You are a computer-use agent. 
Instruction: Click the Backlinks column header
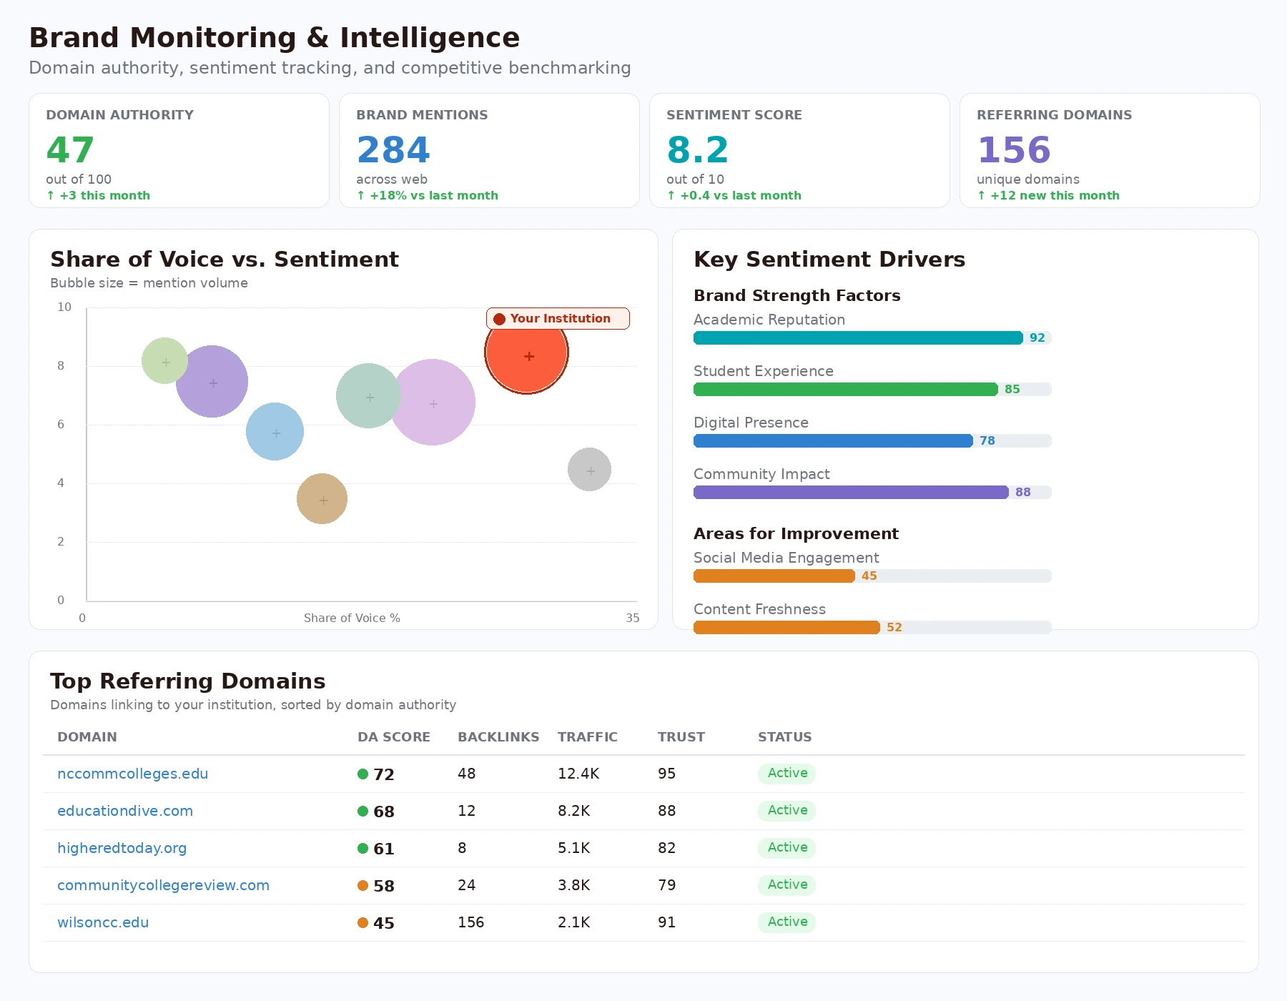(x=498, y=737)
